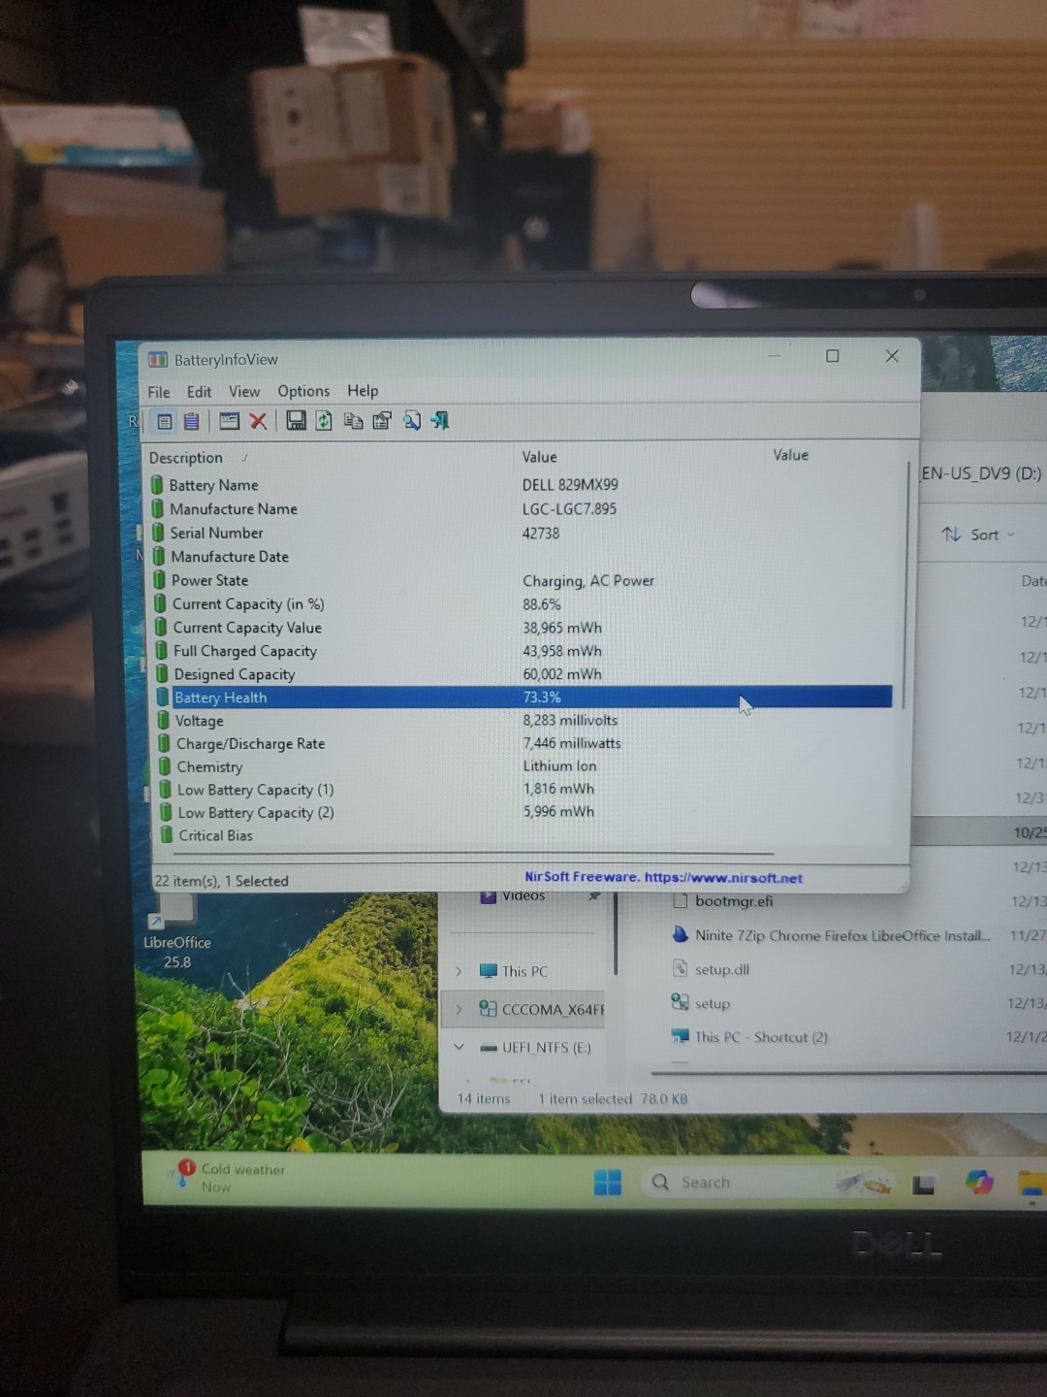Sort by the Description column header
1047x1397 pixels.
(185, 458)
